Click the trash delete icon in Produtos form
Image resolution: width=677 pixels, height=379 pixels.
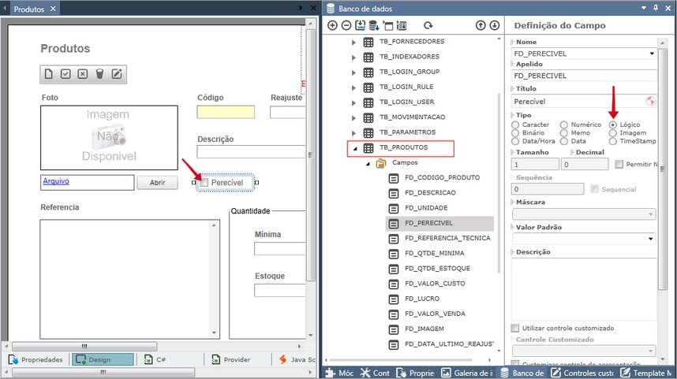click(99, 74)
